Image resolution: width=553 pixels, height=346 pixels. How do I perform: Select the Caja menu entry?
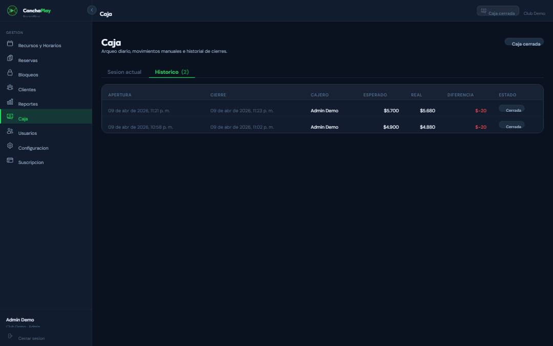tap(46, 116)
